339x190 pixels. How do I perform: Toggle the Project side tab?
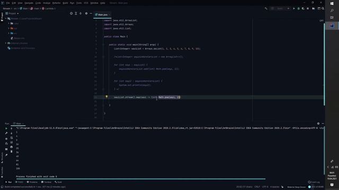click(2, 16)
